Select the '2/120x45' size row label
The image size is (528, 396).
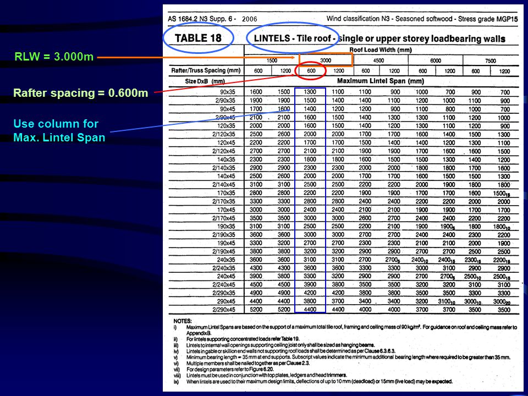(x=224, y=151)
